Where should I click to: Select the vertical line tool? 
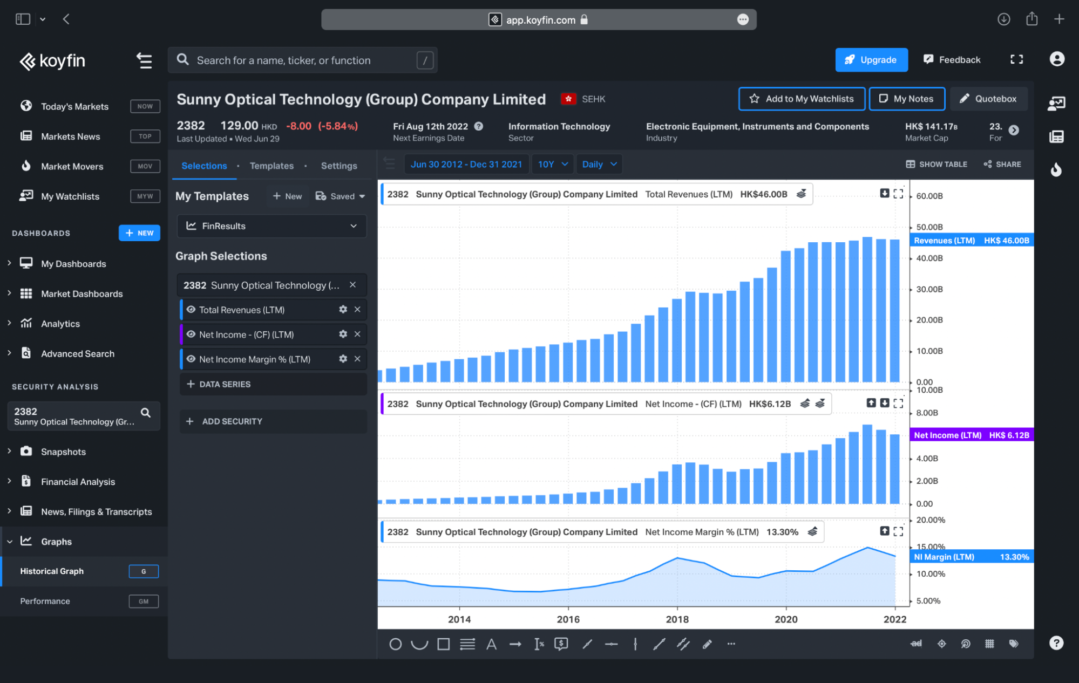(x=635, y=644)
